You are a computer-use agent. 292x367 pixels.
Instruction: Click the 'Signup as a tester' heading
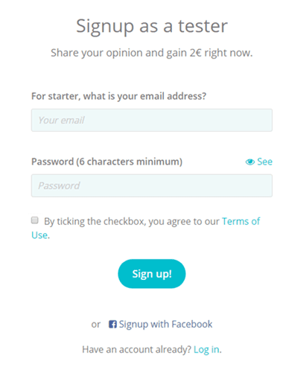click(x=152, y=26)
